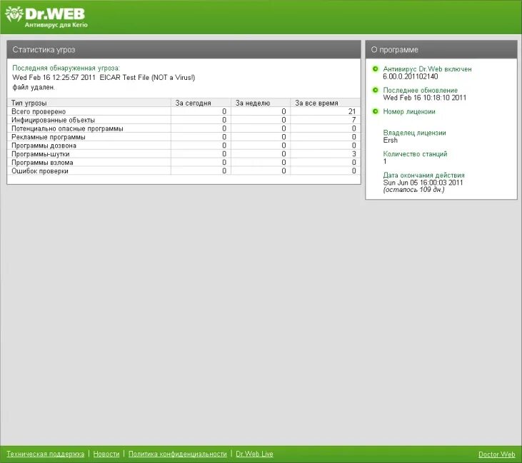Open the Техническая поддержка link
This screenshot has width=522, height=463.
(x=45, y=454)
